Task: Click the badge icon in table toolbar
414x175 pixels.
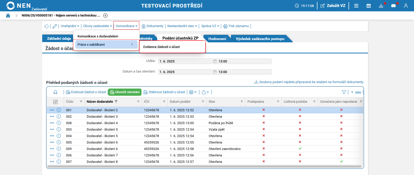Action: click(55, 92)
